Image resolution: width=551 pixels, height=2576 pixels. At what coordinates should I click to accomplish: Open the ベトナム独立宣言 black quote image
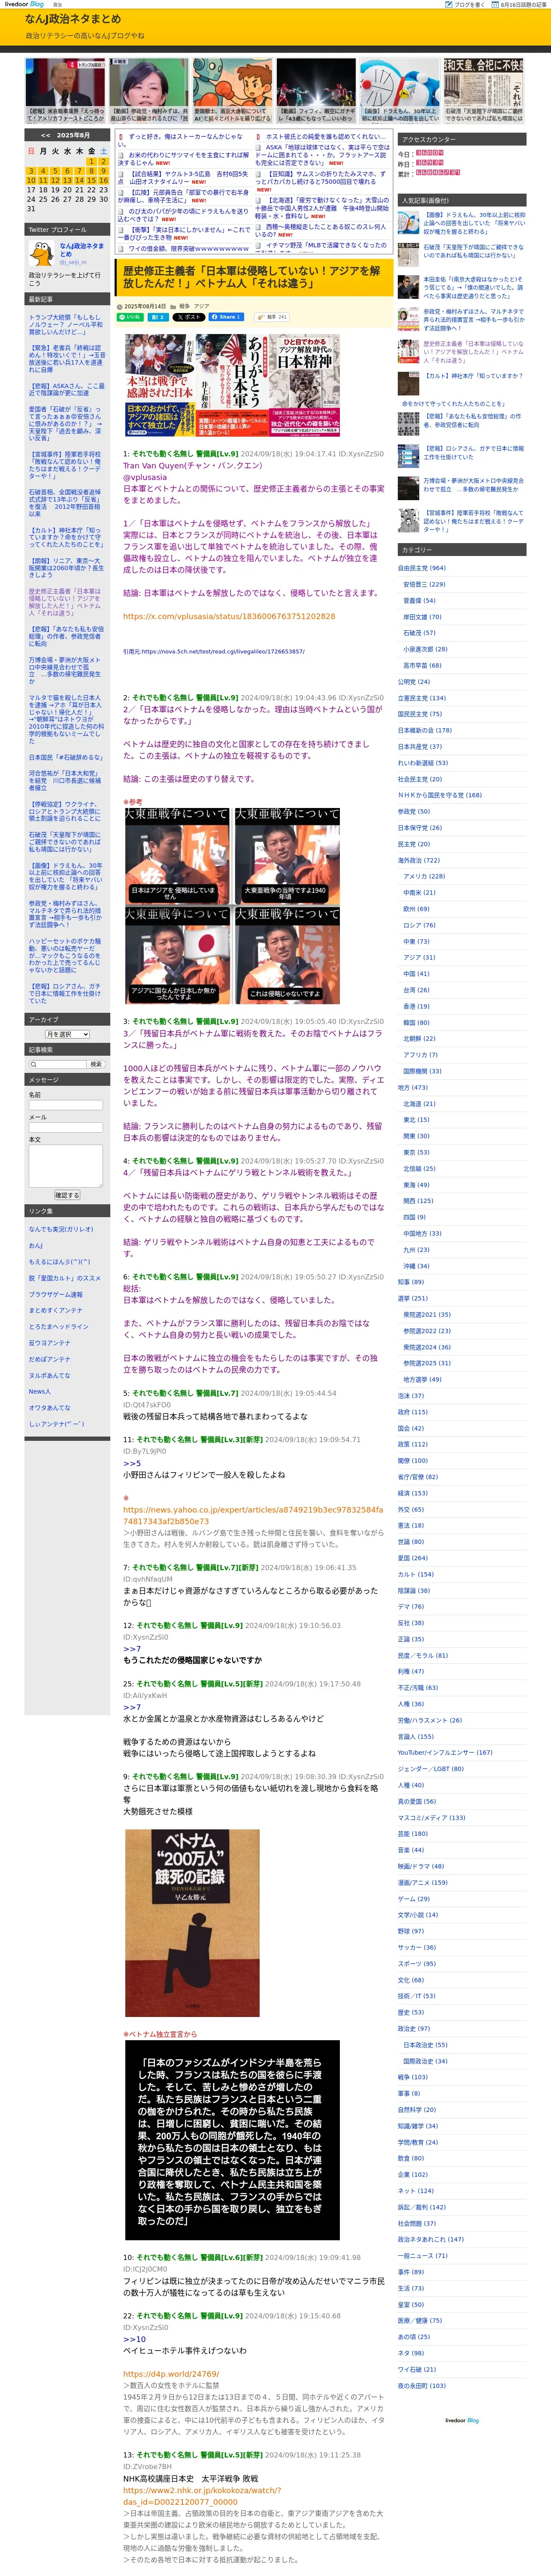(x=232, y=2139)
